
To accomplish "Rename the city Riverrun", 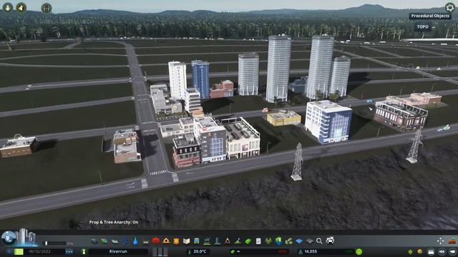I will 118,251.
